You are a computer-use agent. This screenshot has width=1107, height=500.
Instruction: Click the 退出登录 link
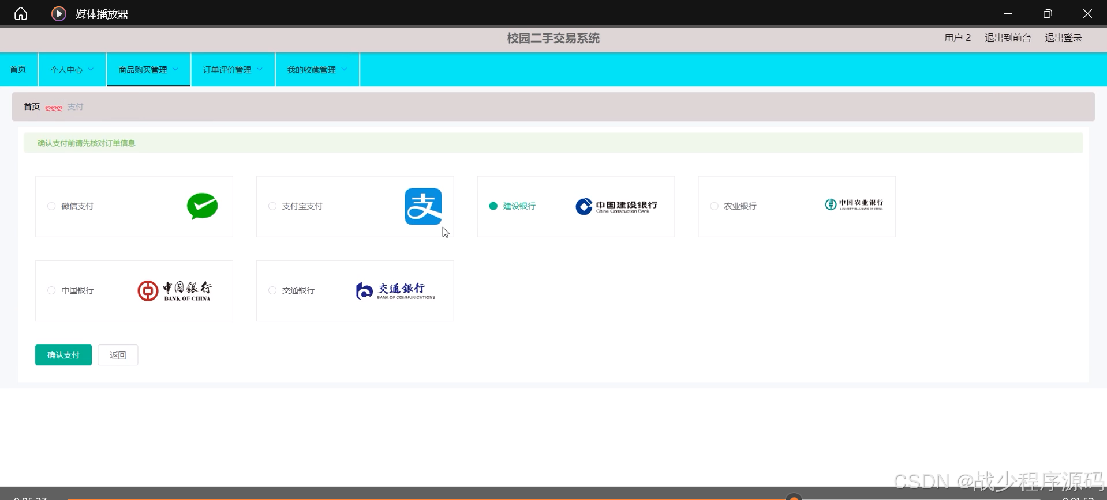1063,38
